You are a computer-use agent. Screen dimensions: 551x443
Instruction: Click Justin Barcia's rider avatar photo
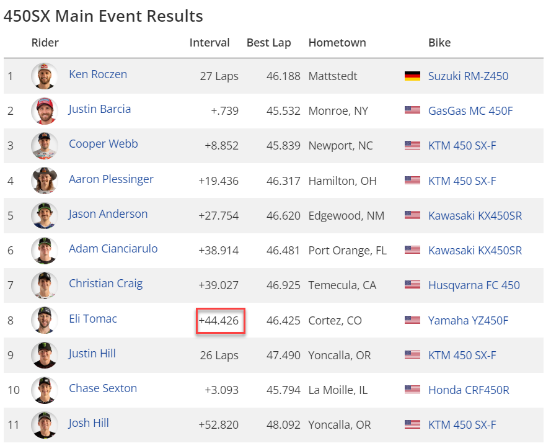point(44,111)
